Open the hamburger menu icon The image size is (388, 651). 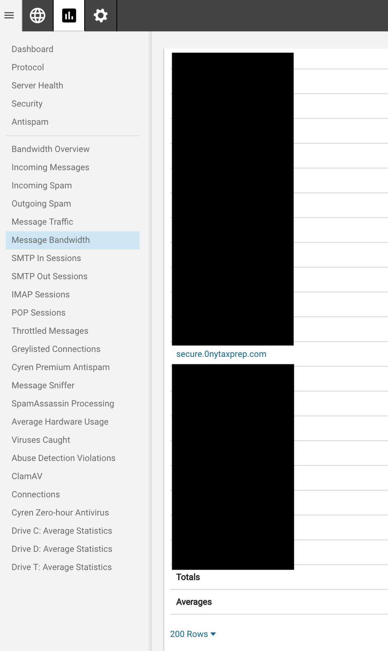(9, 16)
